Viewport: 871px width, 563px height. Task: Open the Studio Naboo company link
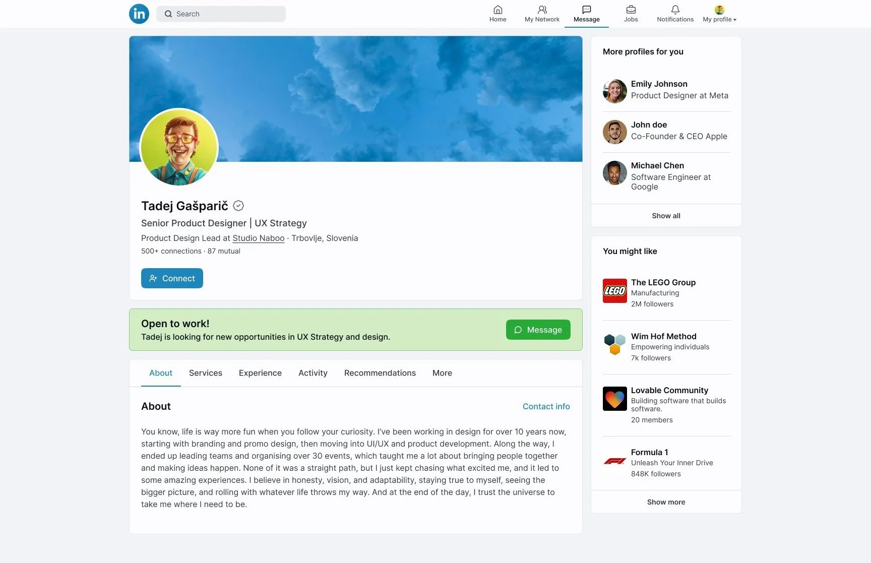pyautogui.click(x=259, y=238)
